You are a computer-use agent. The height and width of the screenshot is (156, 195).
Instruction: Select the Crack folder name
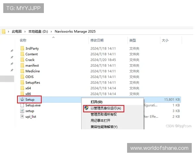tap(30, 60)
